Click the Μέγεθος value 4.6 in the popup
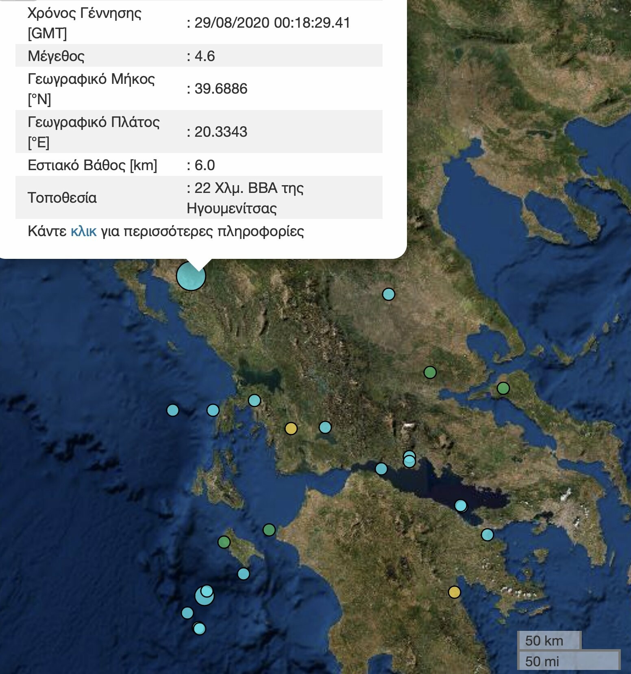631x674 pixels. pyautogui.click(x=205, y=56)
